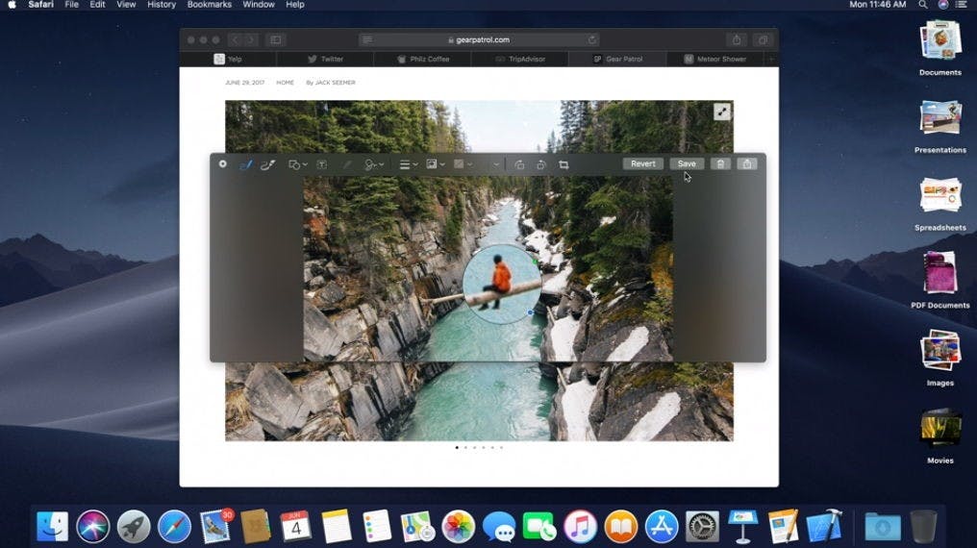Open the Sign signature dropdown

374,164
